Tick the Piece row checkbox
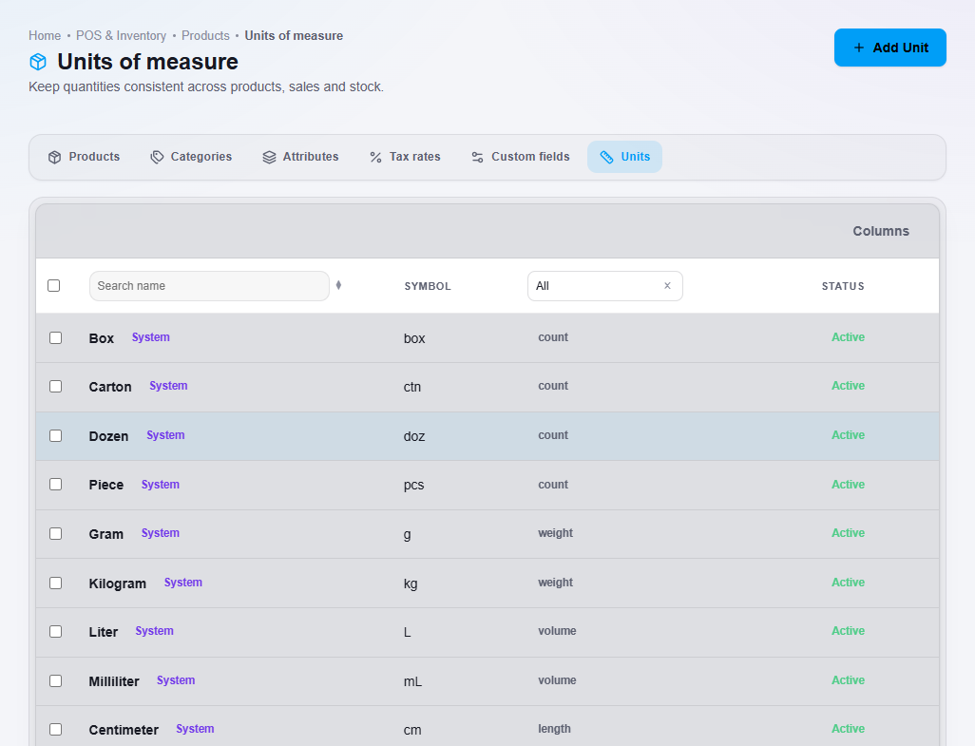This screenshot has width=975, height=746. pyautogui.click(x=56, y=485)
